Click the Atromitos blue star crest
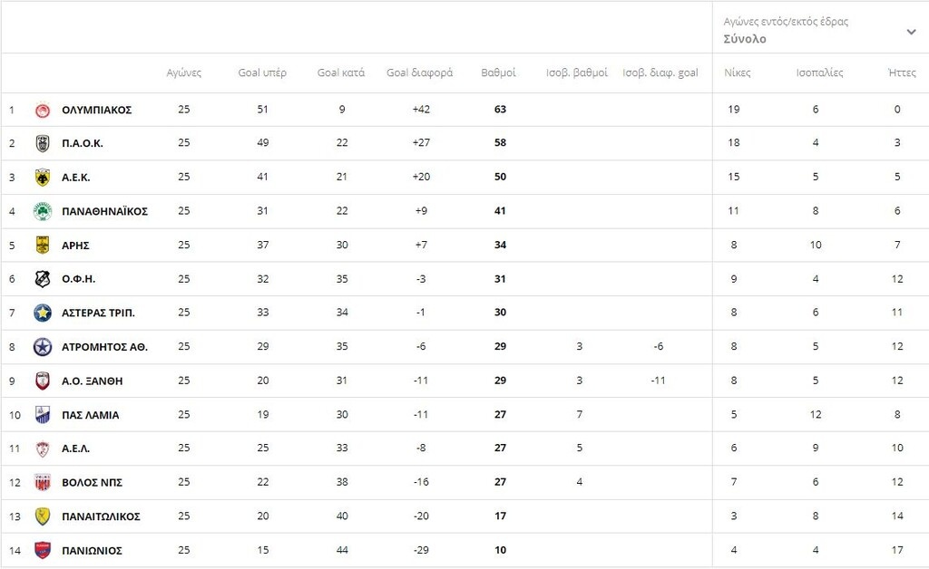Viewport: 929px width, 569px height. click(x=43, y=347)
